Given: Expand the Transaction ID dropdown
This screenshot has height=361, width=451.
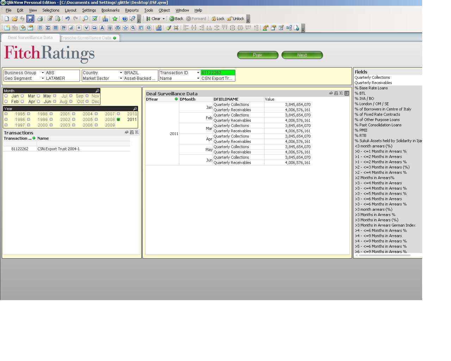Looking at the screenshot, I should pyautogui.click(x=198, y=73).
